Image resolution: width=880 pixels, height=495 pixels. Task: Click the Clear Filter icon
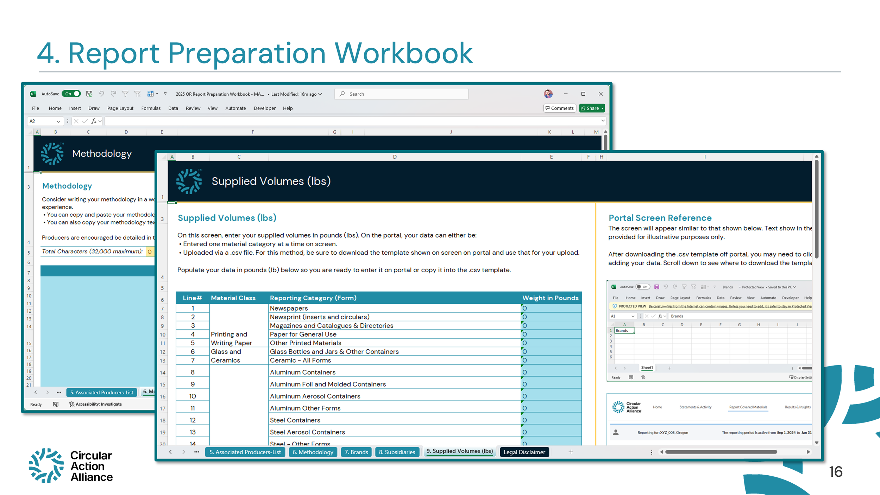pyautogui.click(x=137, y=94)
